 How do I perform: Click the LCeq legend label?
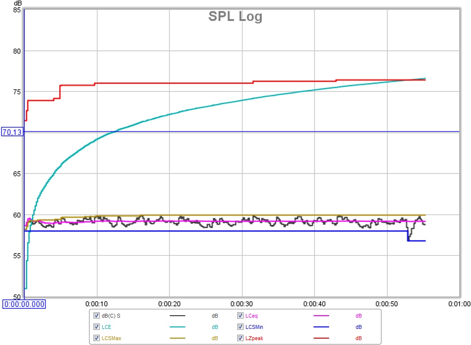point(251,316)
